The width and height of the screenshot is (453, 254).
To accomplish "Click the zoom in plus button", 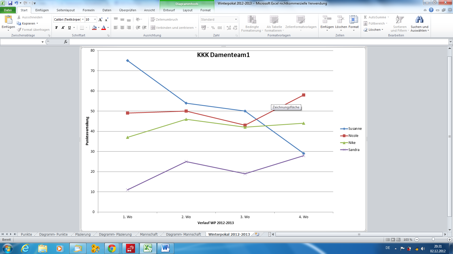I will click(x=449, y=239).
